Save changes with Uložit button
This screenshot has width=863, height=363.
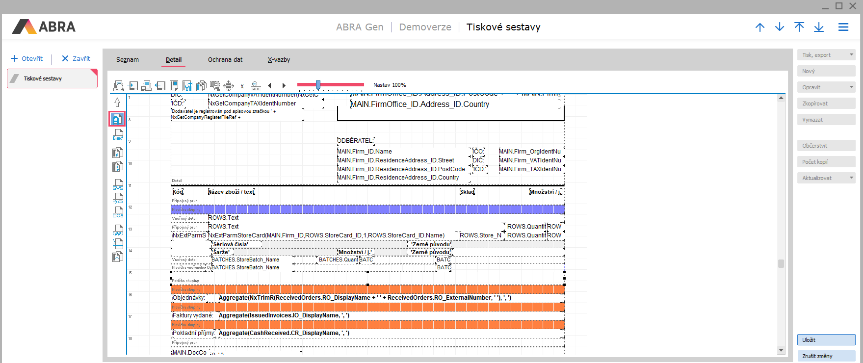(826, 340)
